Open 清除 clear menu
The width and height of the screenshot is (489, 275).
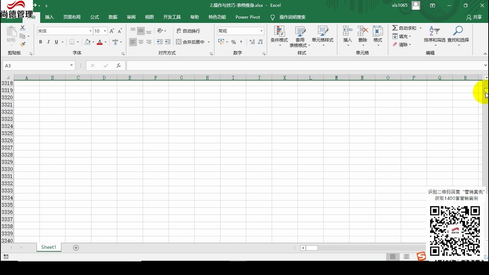[x=402, y=44]
